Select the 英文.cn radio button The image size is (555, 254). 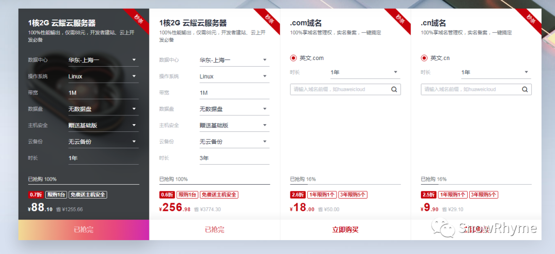(424, 58)
